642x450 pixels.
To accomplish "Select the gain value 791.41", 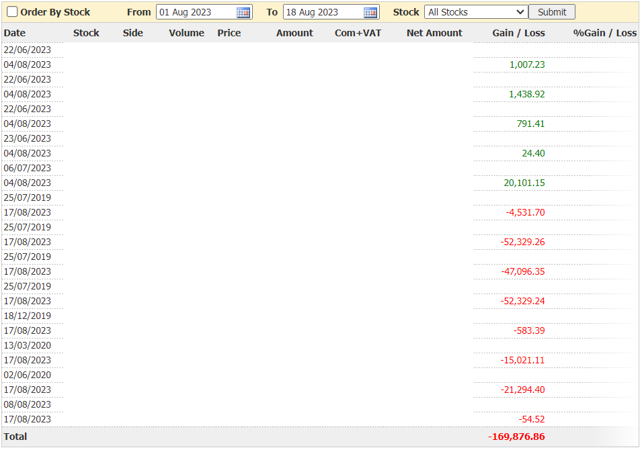I will click(x=531, y=124).
